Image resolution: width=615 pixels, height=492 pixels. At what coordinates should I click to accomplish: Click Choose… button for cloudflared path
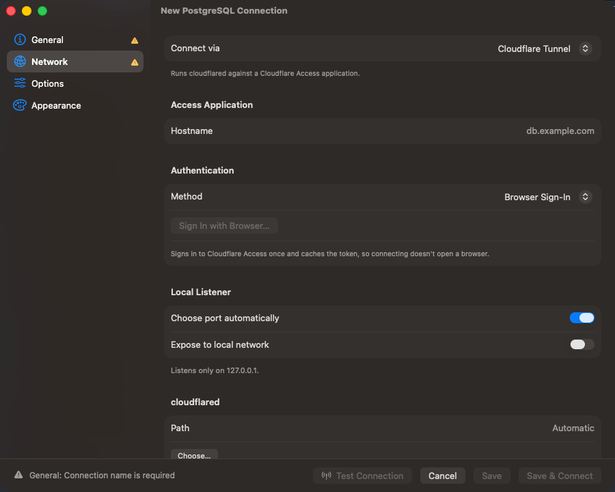click(194, 455)
